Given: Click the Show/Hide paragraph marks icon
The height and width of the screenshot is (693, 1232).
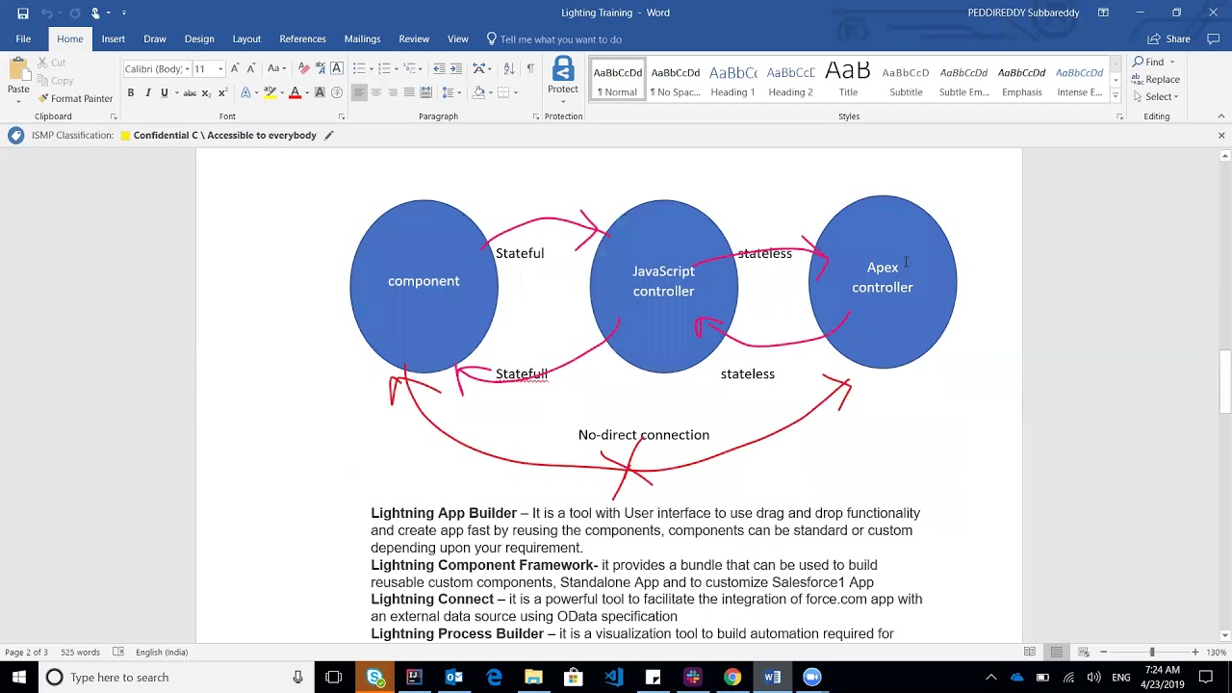Looking at the screenshot, I should (530, 68).
